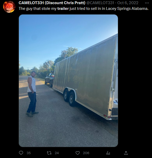View tweet analytics bar chart icon
The image size is (152, 158).
pyautogui.click(x=108, y=153)
